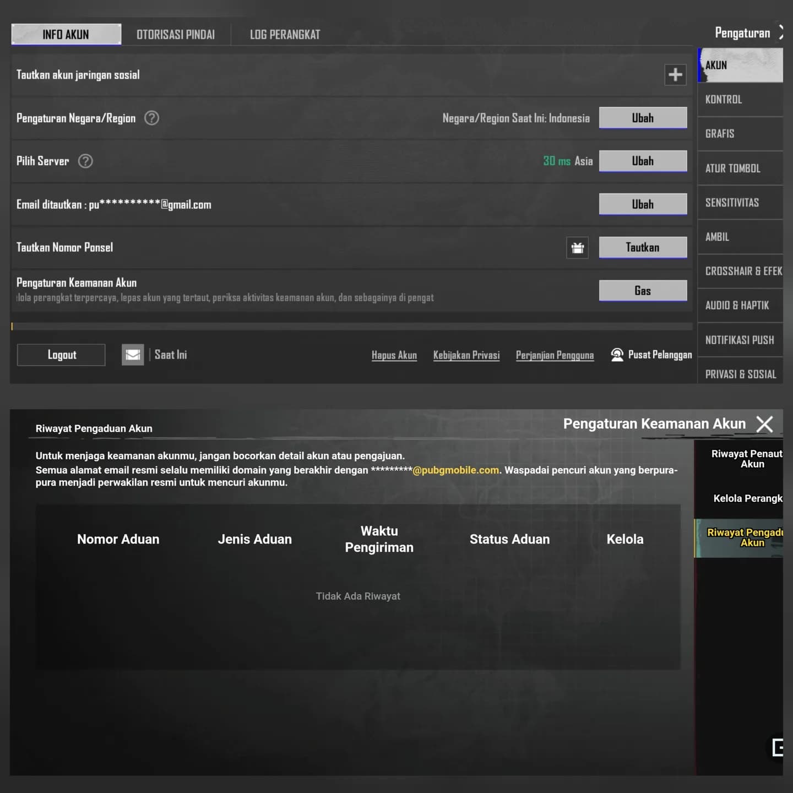The height and width of the screenshot is (793, 793).
Task: Close Pengaturan Keamanan Akun panel
Action: [764, 424]
